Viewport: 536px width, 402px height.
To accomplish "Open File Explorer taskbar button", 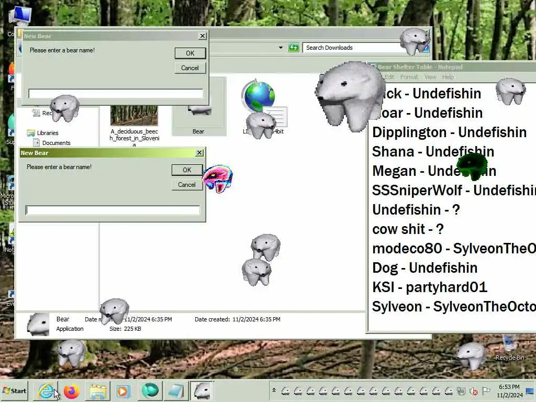I will point(98,391).
